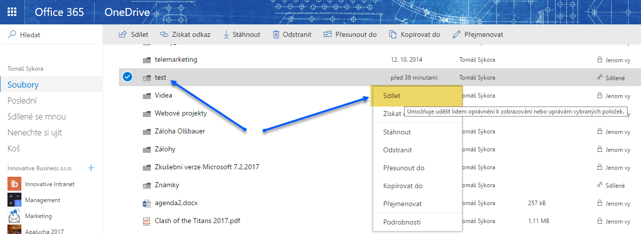Click Odstranit in the toolbar
The width and height of the screenshot is (641, 234).
(x=292, y=35)
